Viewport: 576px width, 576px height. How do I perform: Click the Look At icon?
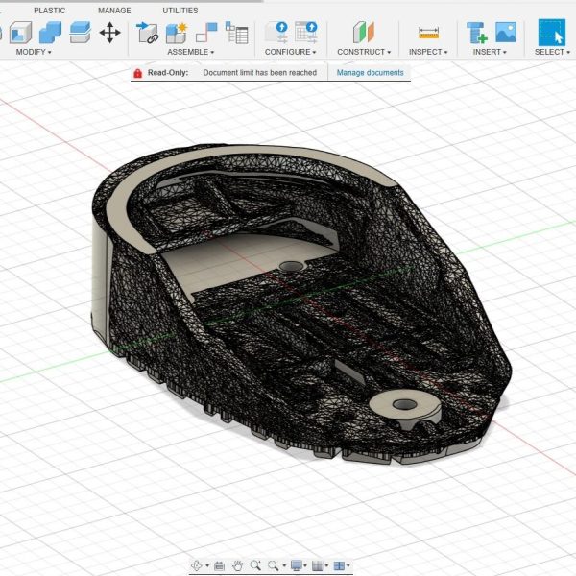pyautogui.click(x=219, y=566)
